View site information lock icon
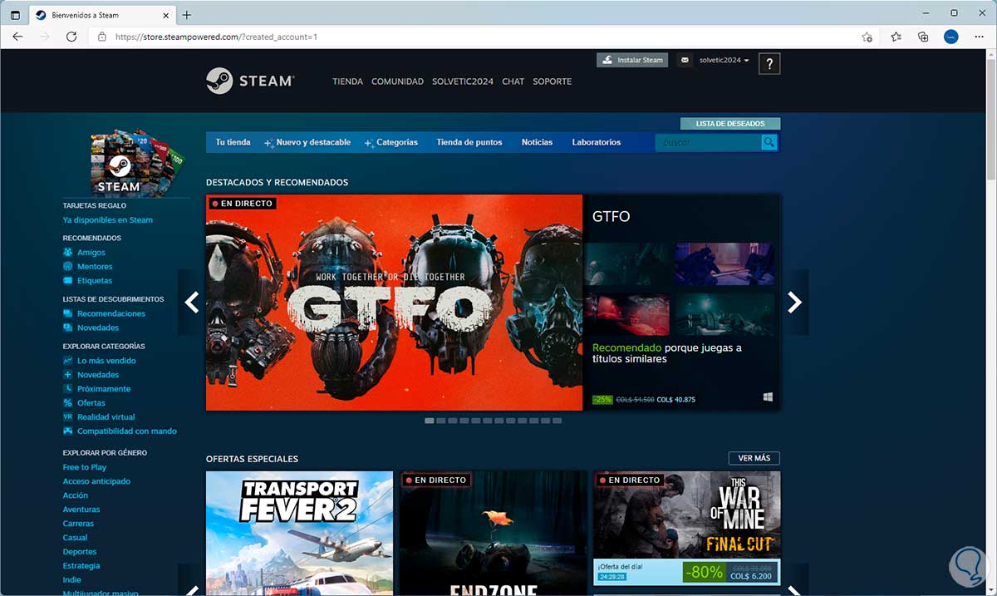 [x=102, y=37]
